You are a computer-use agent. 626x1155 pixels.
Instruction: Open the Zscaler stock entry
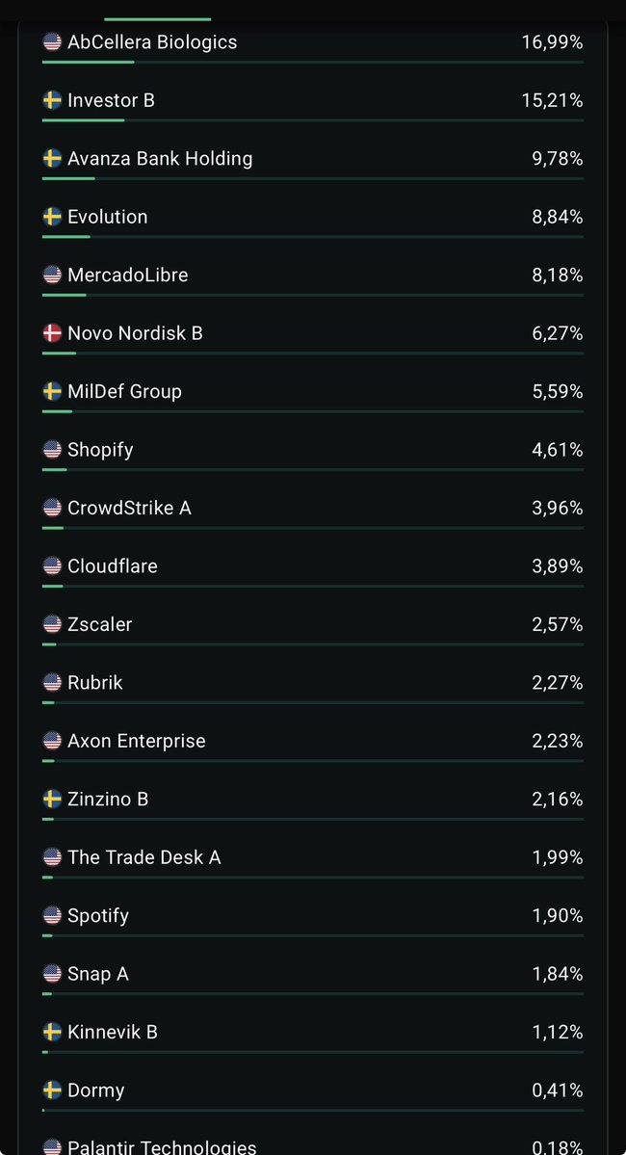coord(313,628)
